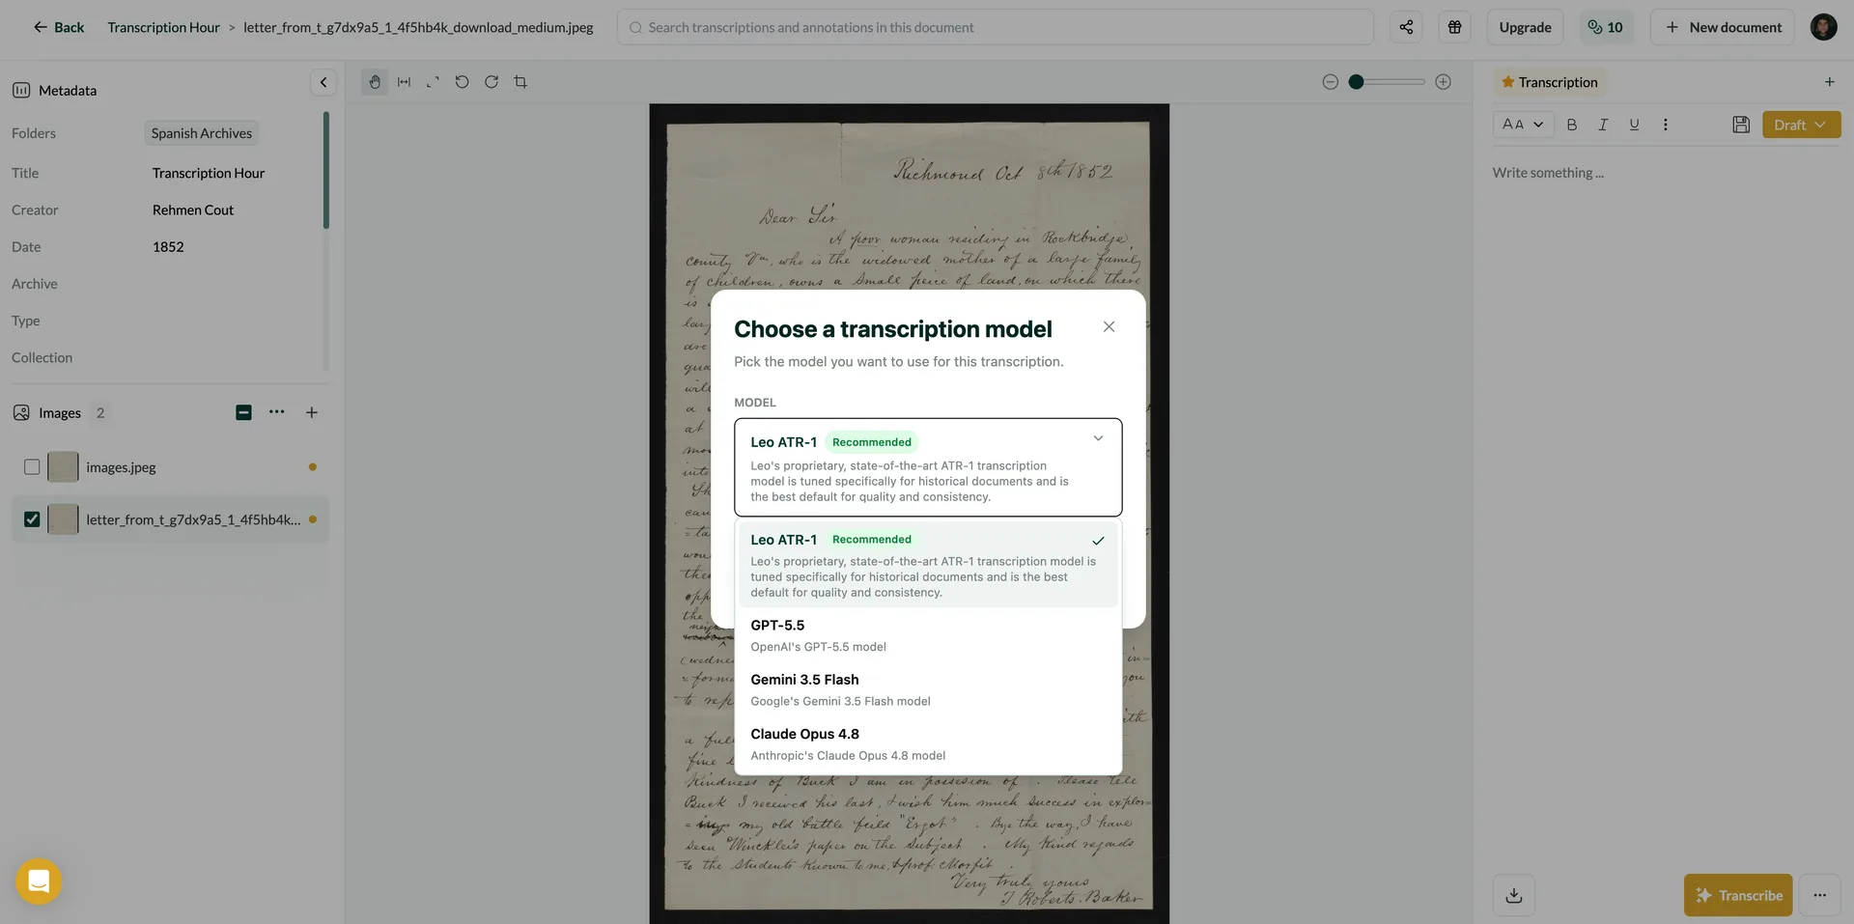
Task: Choose the Claude Opus 4.8 model option
Action: pyautogui.click(x=928, y=744)
